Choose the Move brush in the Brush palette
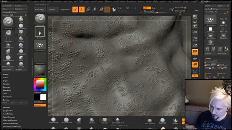Image resolution: width=232 pixels, height=130 pixels. pyautogui.click(x=8, y=52)
